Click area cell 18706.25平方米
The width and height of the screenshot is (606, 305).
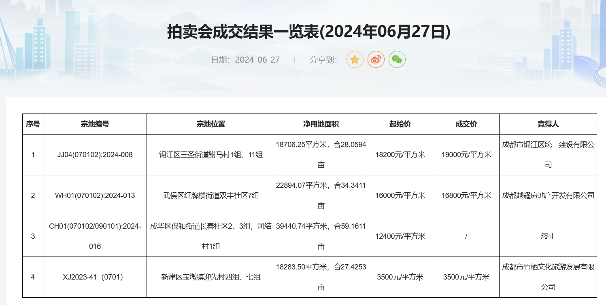click(321, 155)
